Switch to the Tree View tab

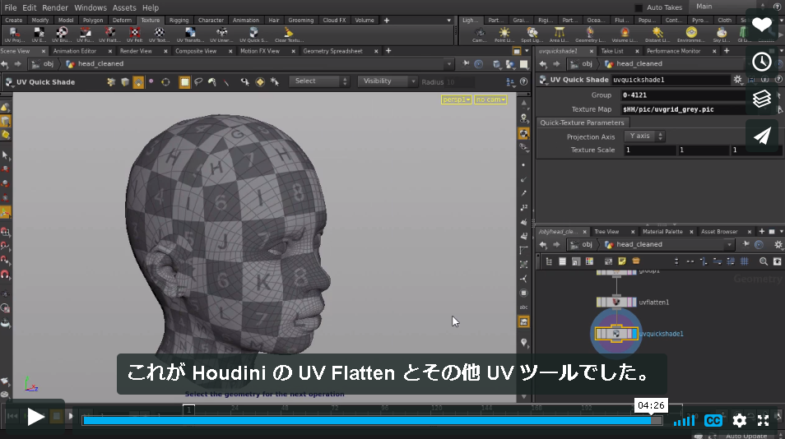pyautogui.click(x=606, y=232)
